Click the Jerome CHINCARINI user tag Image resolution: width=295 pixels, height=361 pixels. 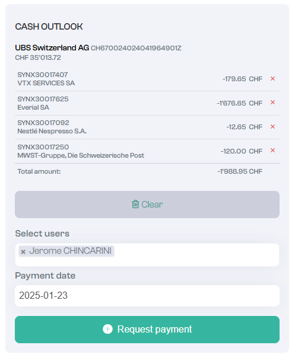[66, 251]
